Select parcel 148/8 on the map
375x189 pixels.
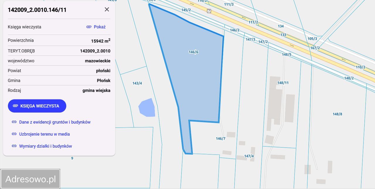point(337,114)
